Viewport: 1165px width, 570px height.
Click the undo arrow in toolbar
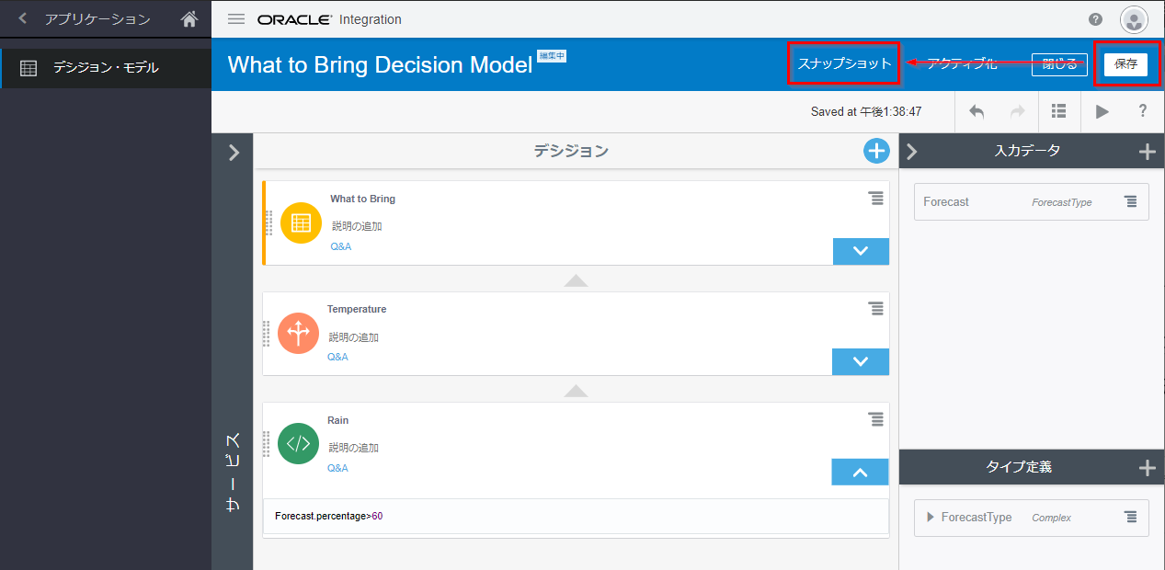tap(977, 111)
